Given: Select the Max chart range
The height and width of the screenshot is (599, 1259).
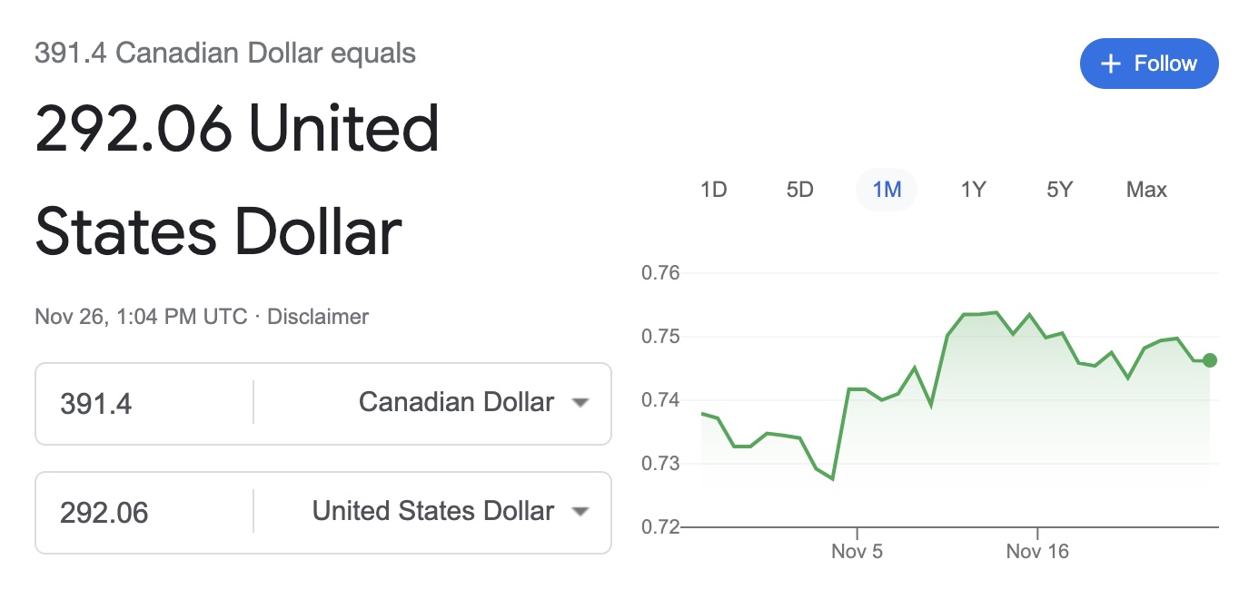Looking at the screenshot, I should [1146, 190].
